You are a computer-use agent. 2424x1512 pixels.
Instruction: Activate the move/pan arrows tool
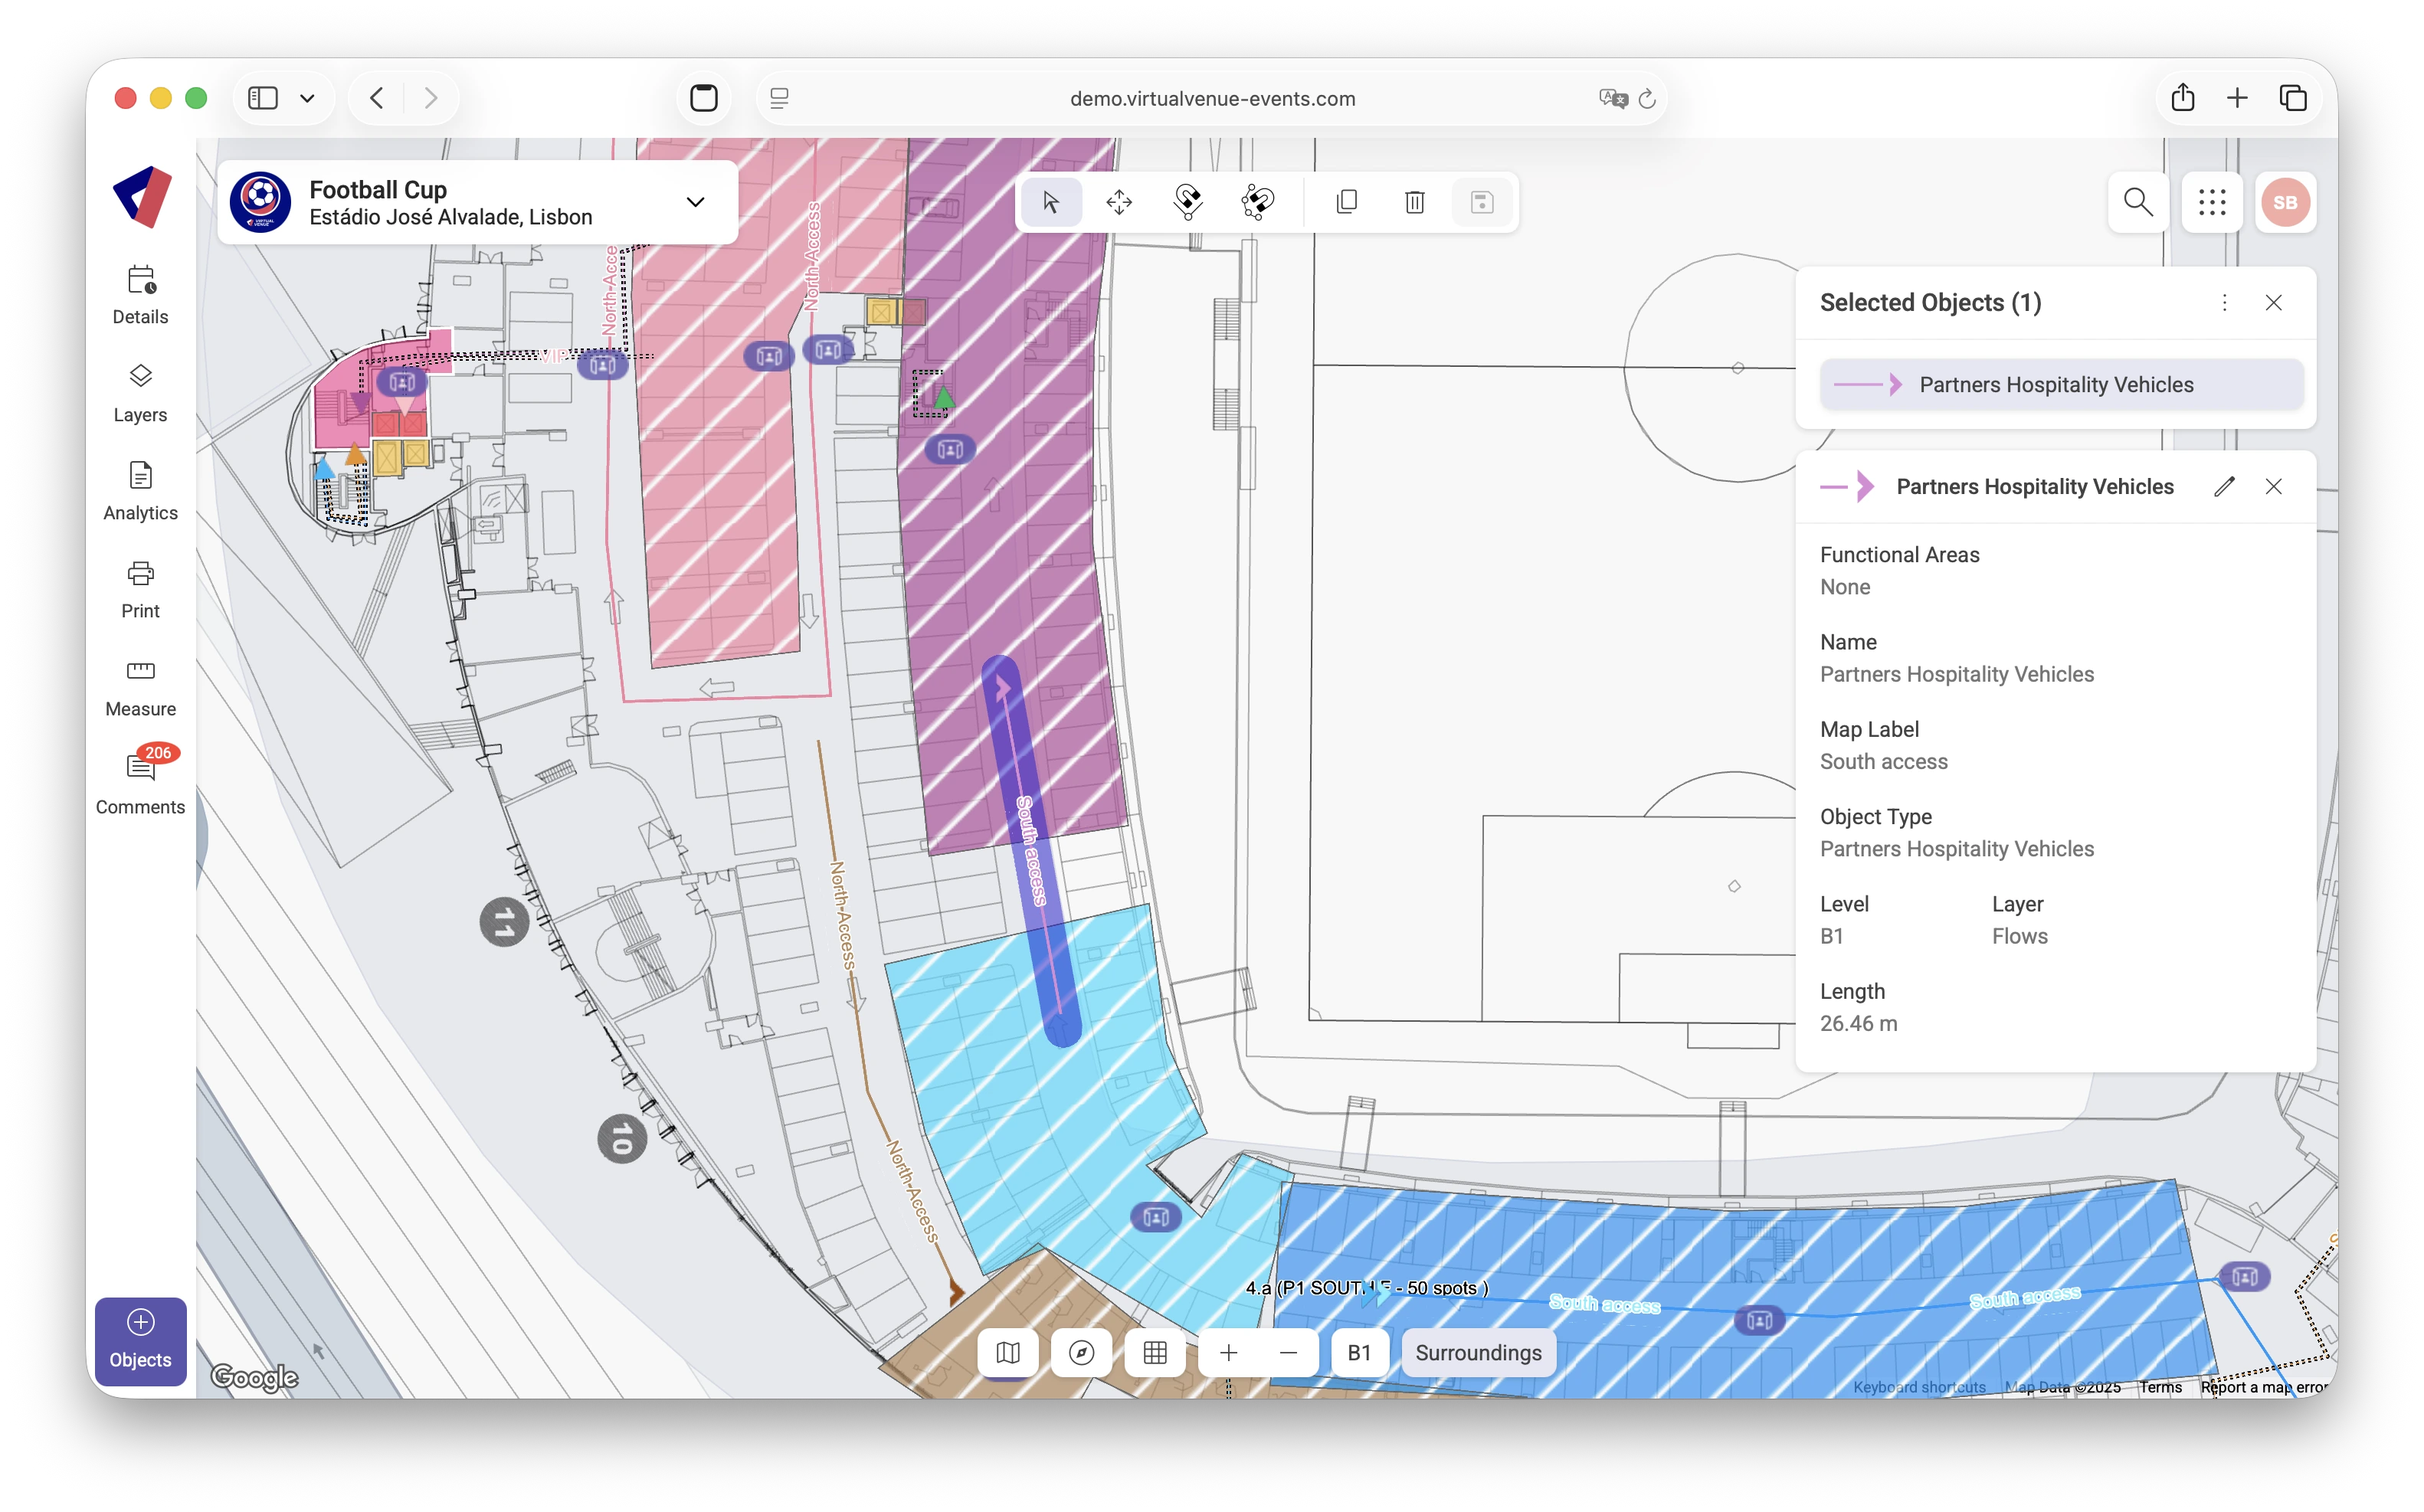pos(1119,203)
